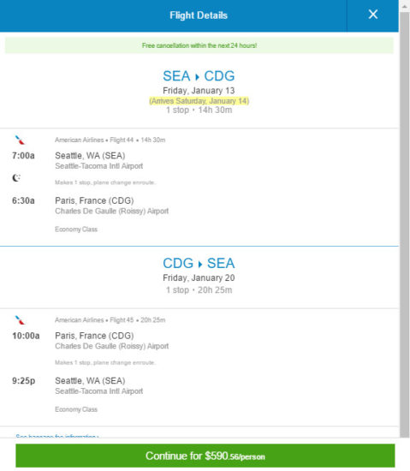Click the CDG to SEA route heading
Screen dimensions: 410x471
199,263
